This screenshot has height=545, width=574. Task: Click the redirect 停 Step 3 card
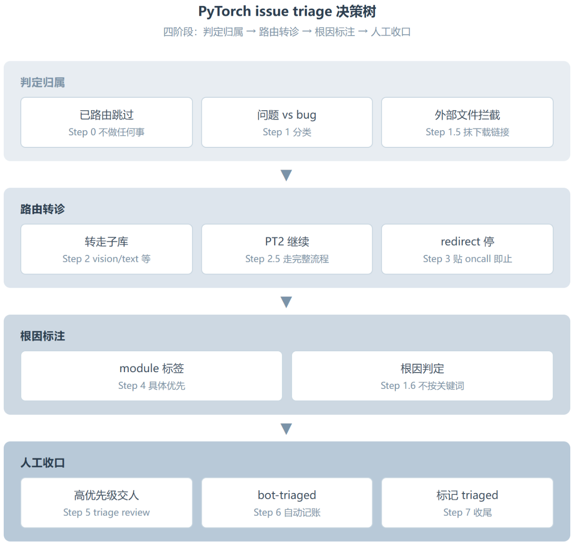coord(467,249)
